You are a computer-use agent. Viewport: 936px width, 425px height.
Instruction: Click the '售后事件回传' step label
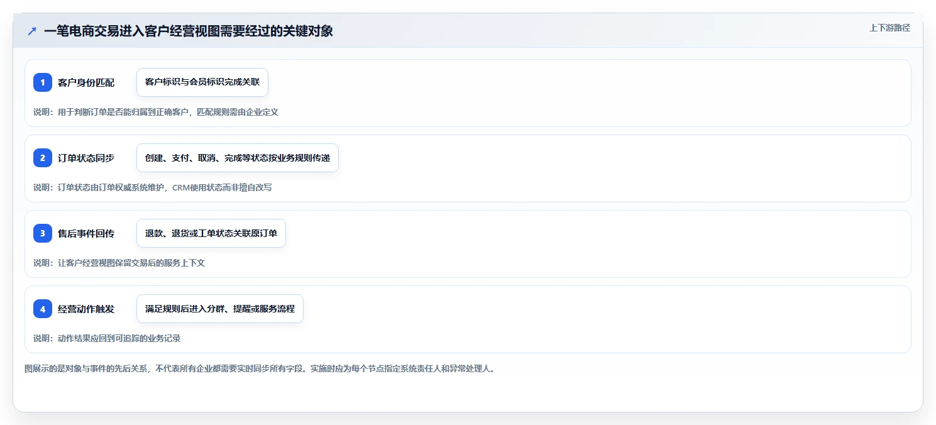click(x=86, y=233)
